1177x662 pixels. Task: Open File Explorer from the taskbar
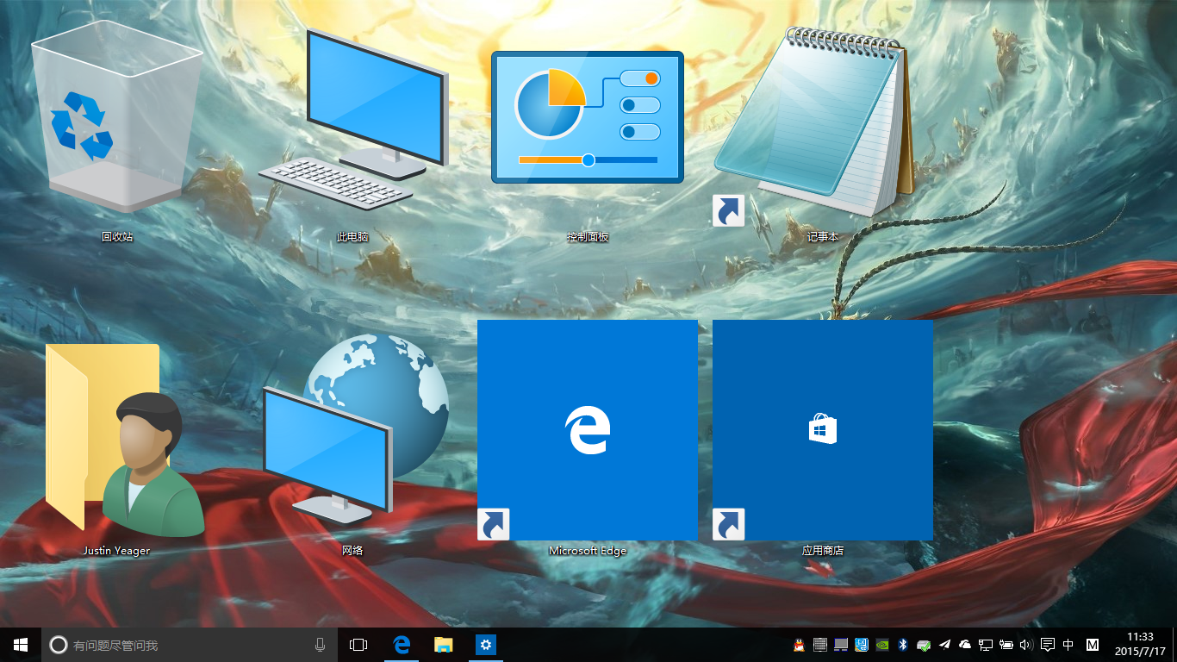tap(442, 644)
